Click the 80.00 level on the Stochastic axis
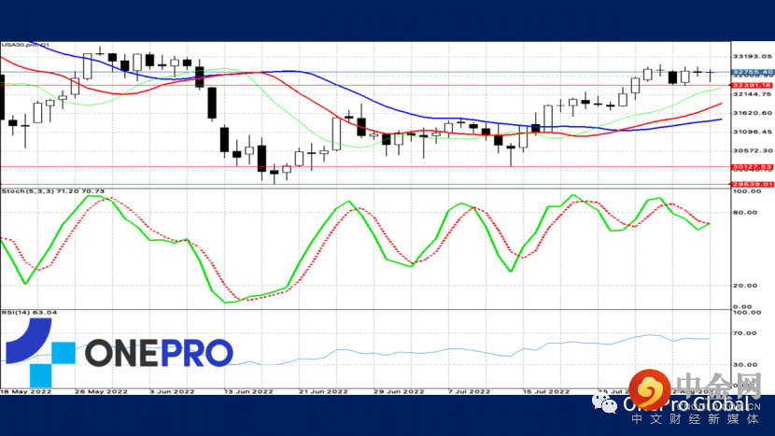 (745, 213)
